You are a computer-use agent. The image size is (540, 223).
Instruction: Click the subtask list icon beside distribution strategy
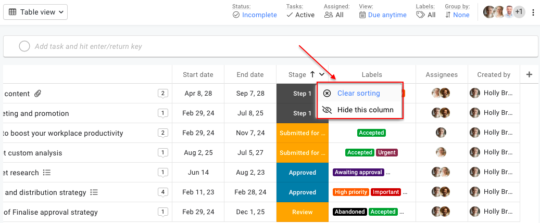94,192
